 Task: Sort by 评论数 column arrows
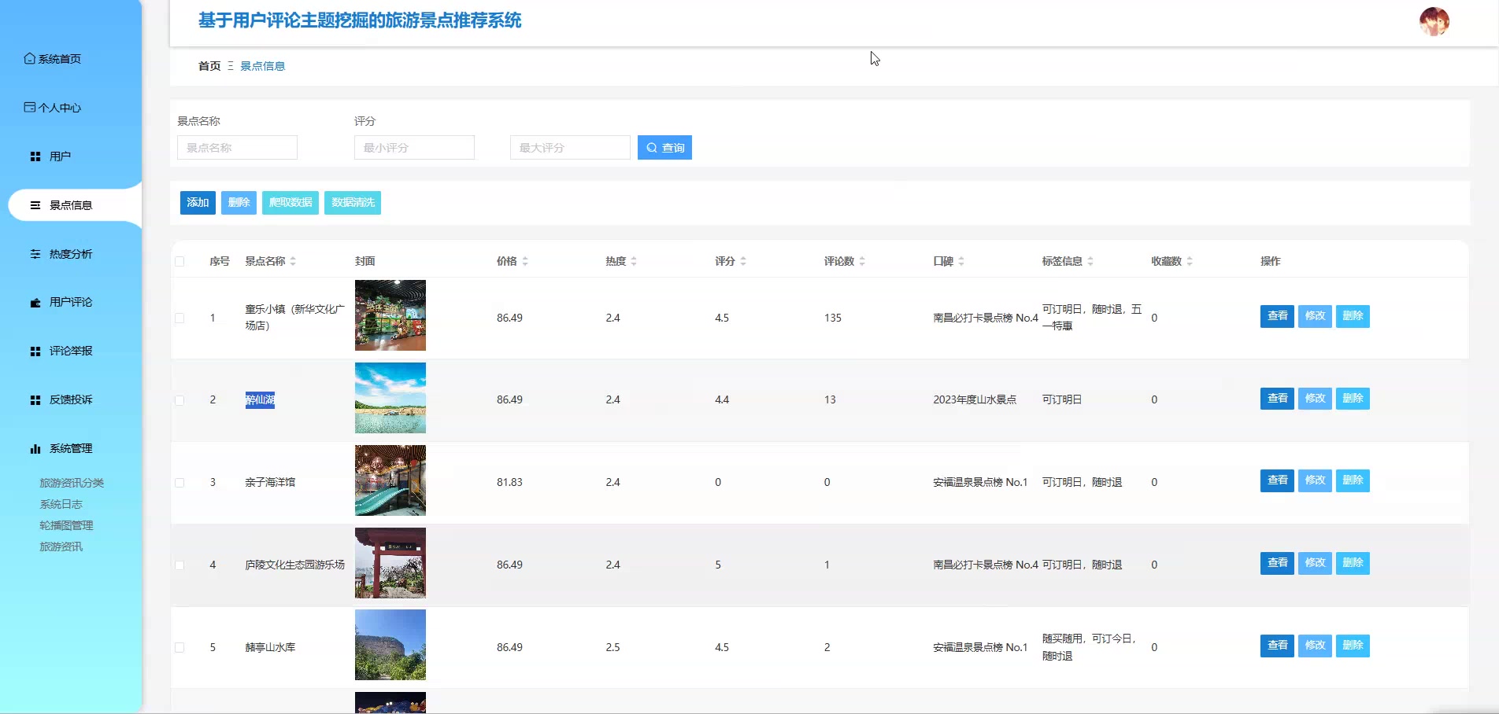point(862,261)
